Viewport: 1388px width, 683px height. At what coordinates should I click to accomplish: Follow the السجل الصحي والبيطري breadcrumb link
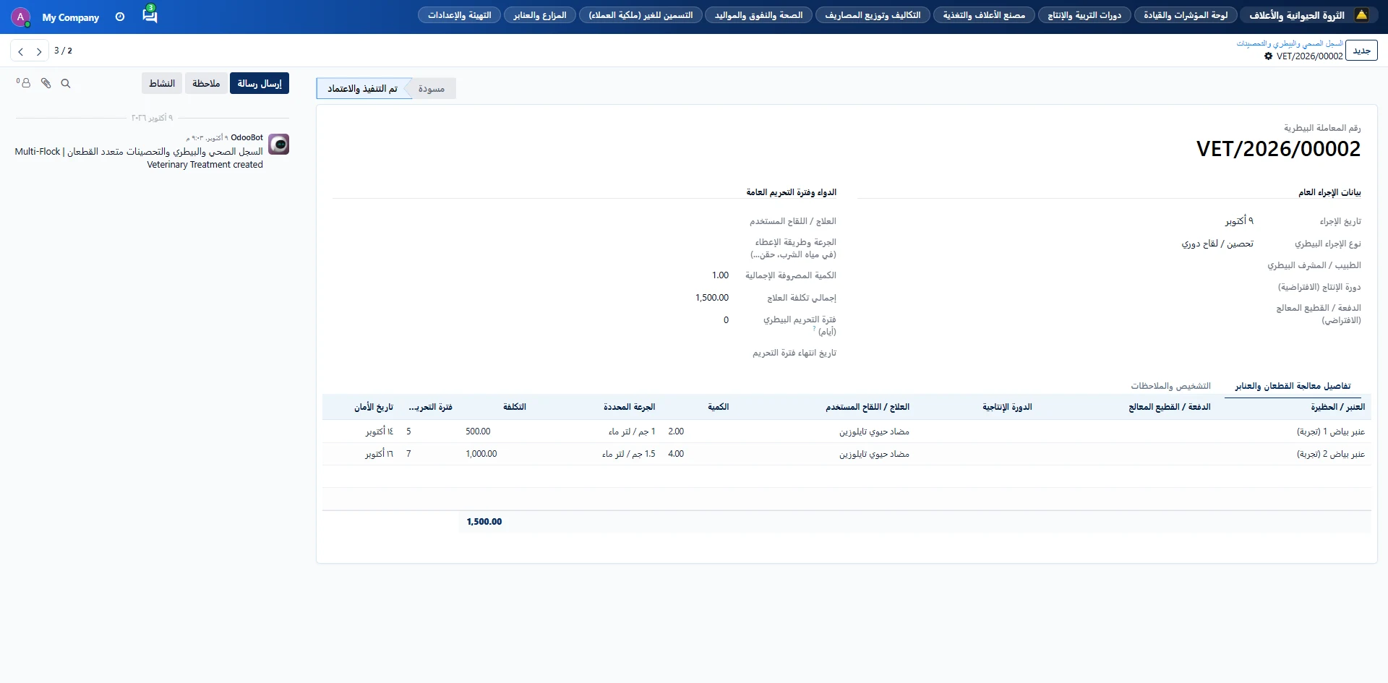1290,43
